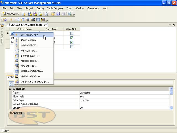This screenshot has height=133, width=177.
Task: Close the Table_1 designer document
Action: (x=174, y=25)
